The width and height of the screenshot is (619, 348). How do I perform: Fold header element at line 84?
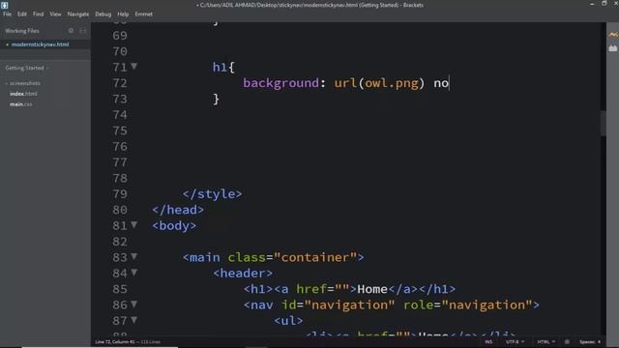click(x=134, y=273)
